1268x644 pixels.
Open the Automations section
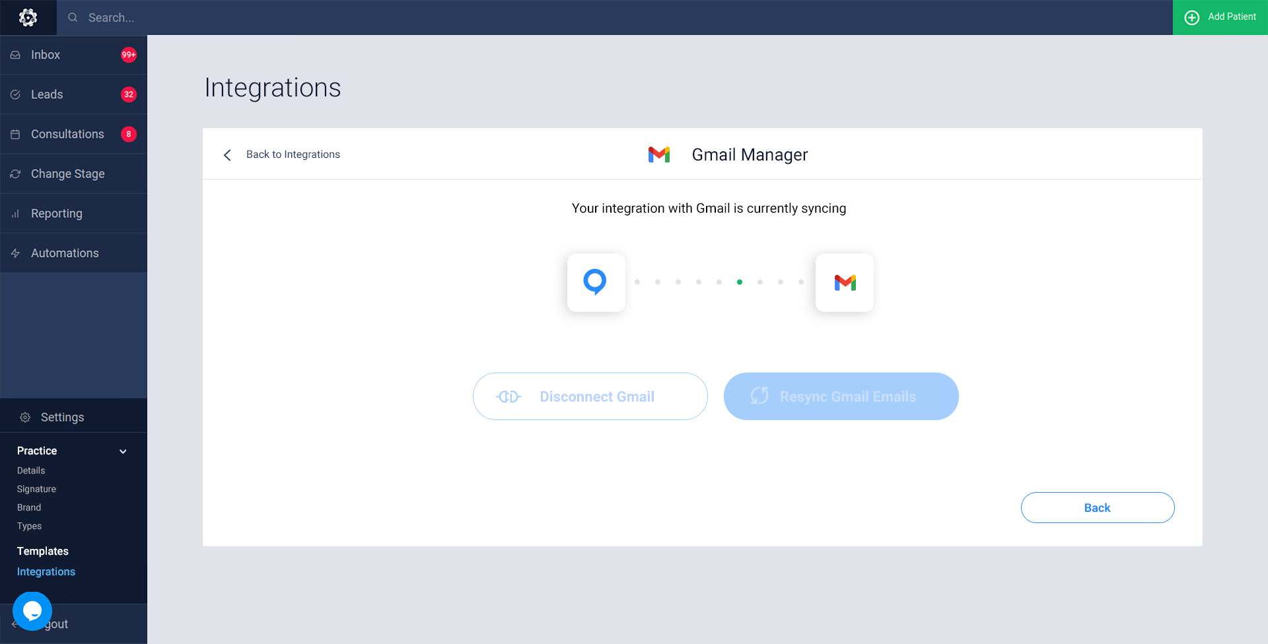click(73, 253)
